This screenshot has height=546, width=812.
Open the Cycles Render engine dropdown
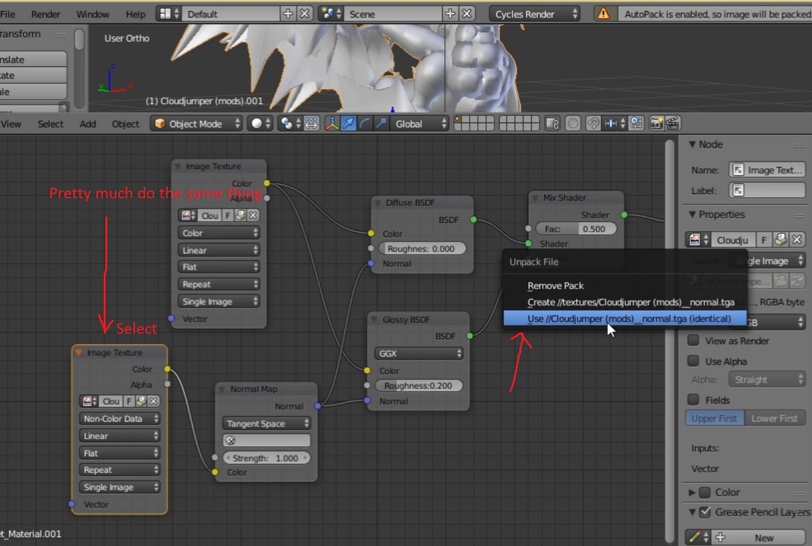534,14
